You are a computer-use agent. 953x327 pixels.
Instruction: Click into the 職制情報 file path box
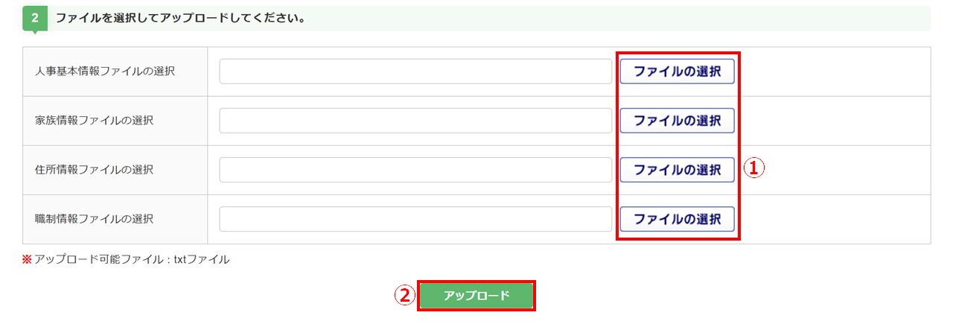click(415, 219)
